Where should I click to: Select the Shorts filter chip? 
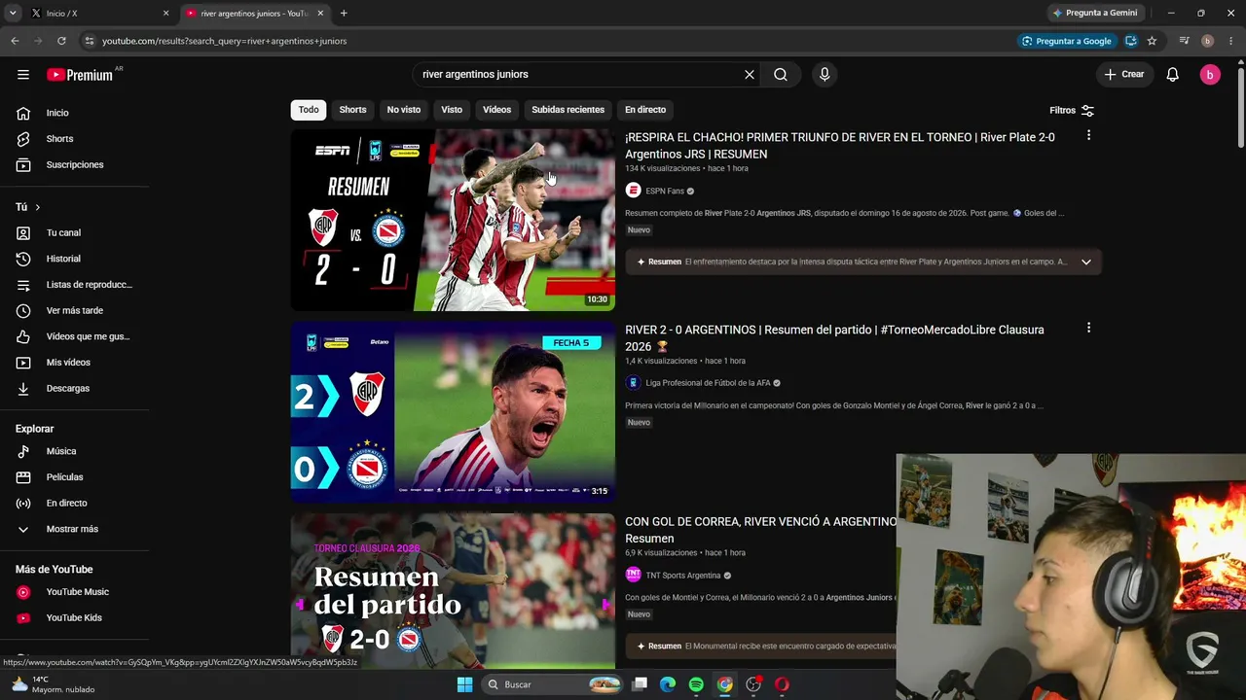point(352,110)
